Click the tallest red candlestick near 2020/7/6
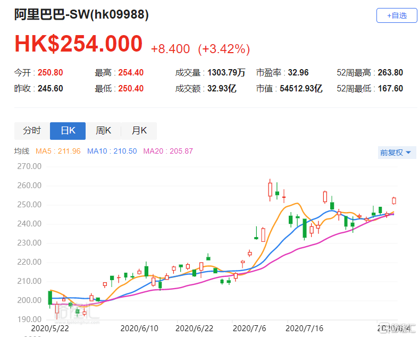The height and width of the screenshot is (337, 419). (270, 189)
